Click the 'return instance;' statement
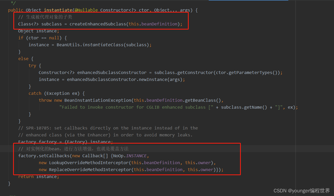This screenshot has width=334, height=196. tap(39, 177)
